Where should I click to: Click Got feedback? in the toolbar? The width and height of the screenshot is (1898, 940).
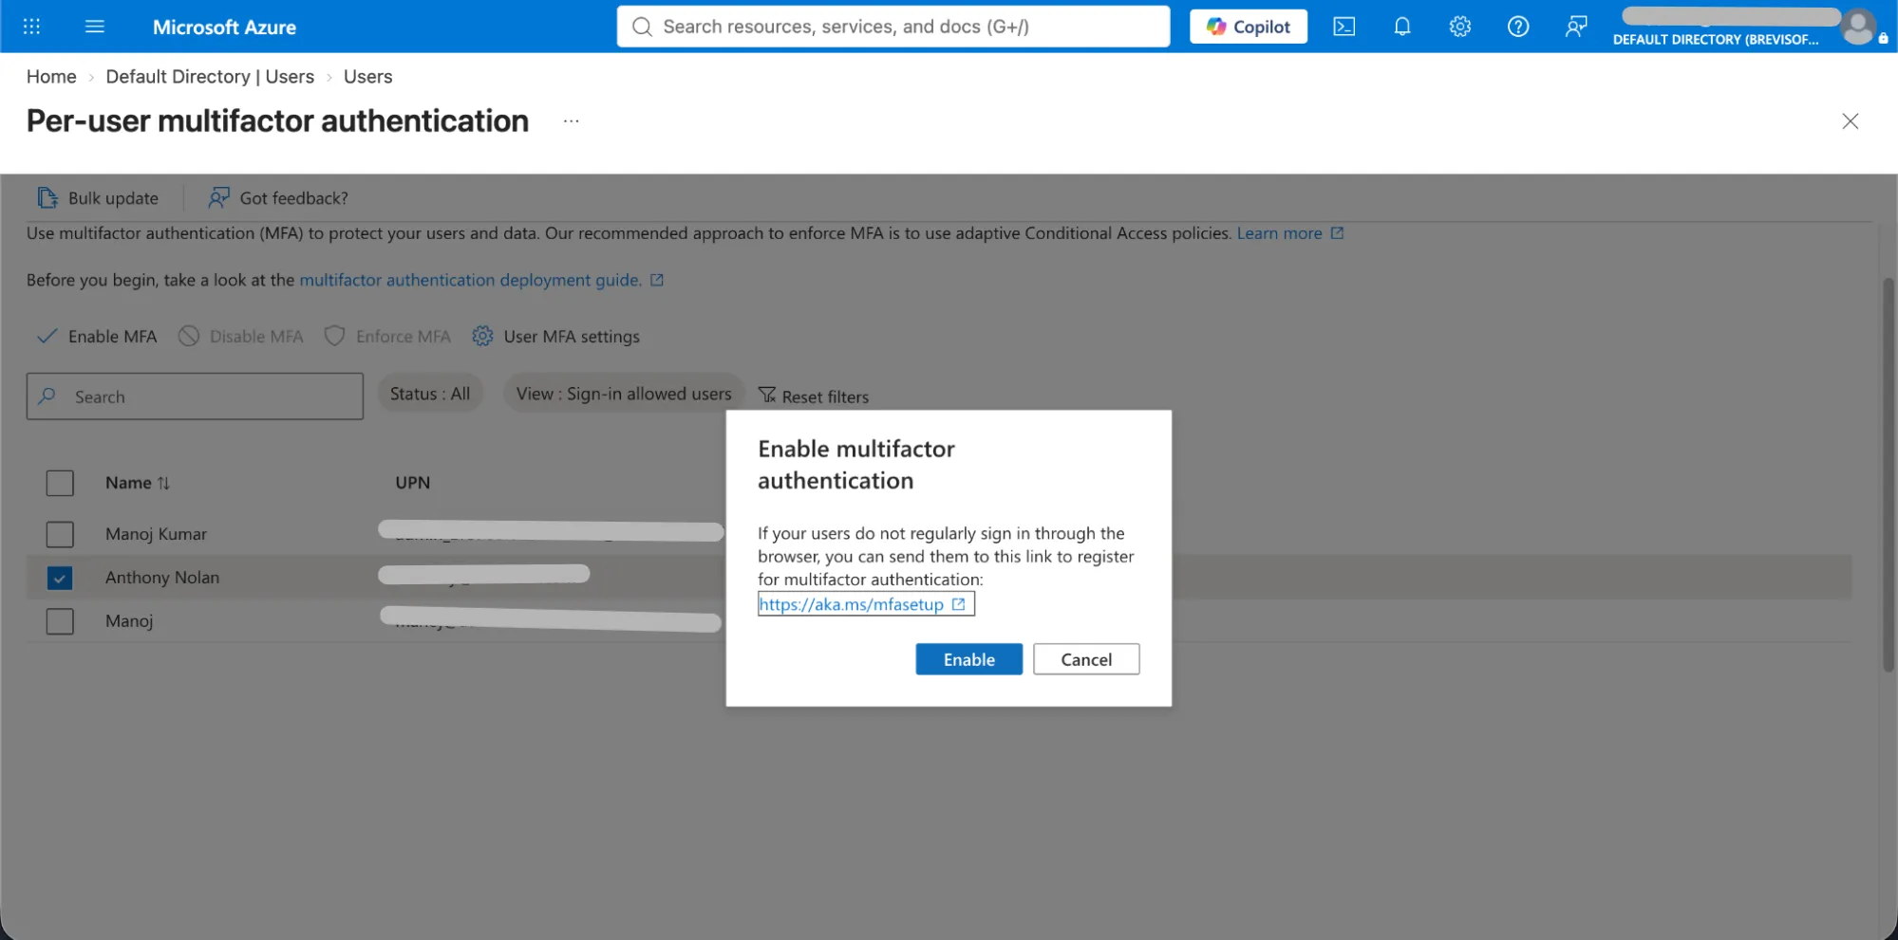point(278,198)
